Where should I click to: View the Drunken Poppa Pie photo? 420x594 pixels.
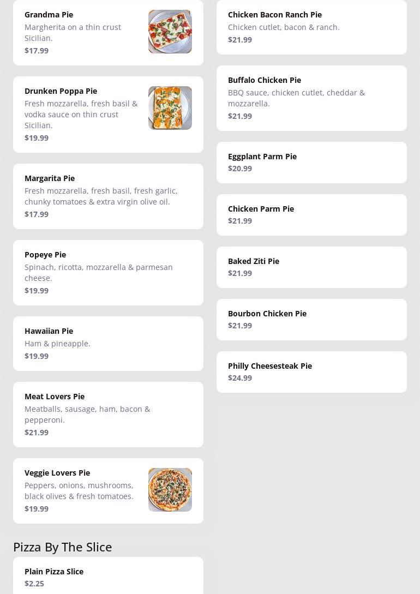pos(170,108)
